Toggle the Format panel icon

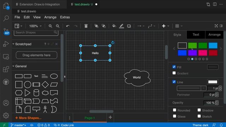pos(221,26)
